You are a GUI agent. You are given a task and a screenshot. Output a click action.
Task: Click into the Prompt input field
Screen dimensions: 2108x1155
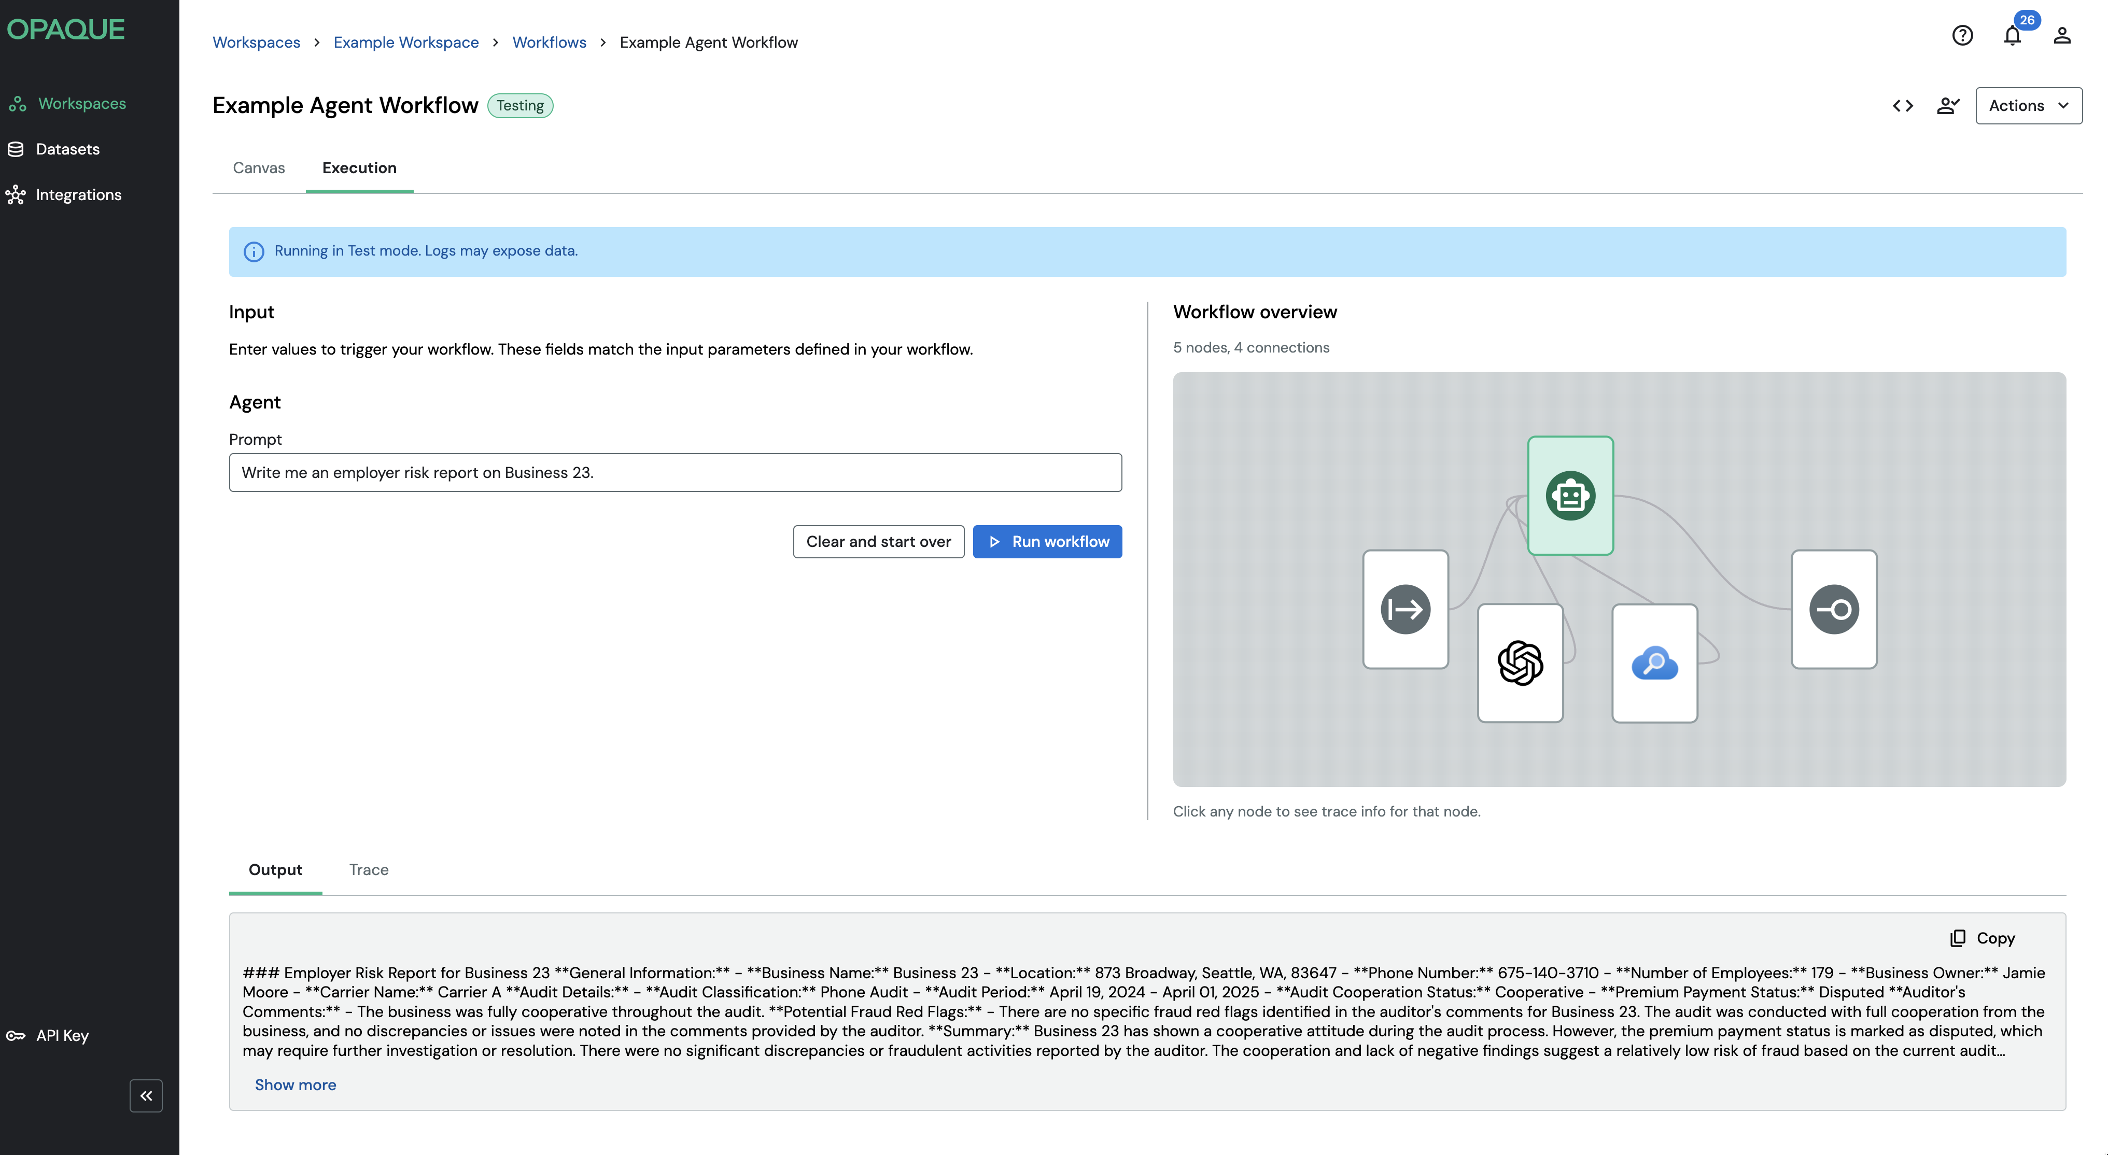pos(674,473)
